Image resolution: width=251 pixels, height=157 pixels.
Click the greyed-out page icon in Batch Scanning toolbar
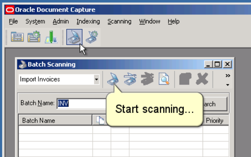pos(185,79)
